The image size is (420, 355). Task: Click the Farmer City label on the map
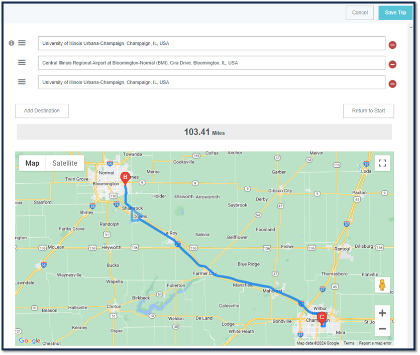click(x=205, y=273)
